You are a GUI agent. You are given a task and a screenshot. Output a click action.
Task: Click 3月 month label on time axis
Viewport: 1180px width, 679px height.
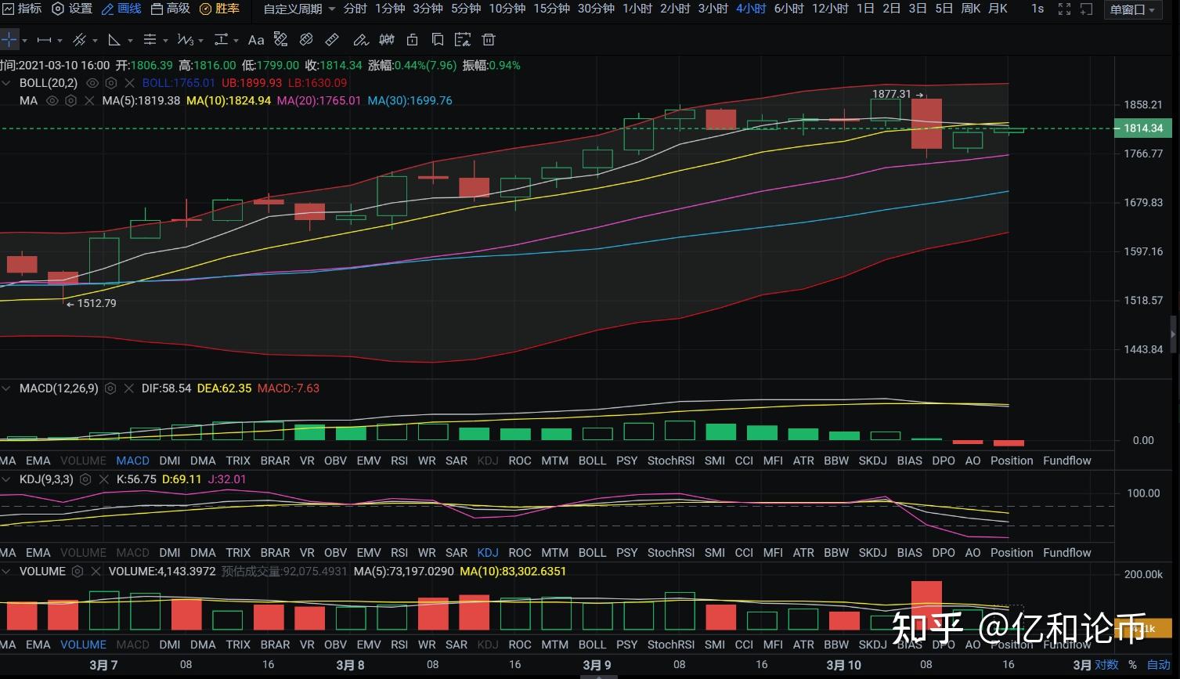pyautogui.click(x=1081, y=665)
